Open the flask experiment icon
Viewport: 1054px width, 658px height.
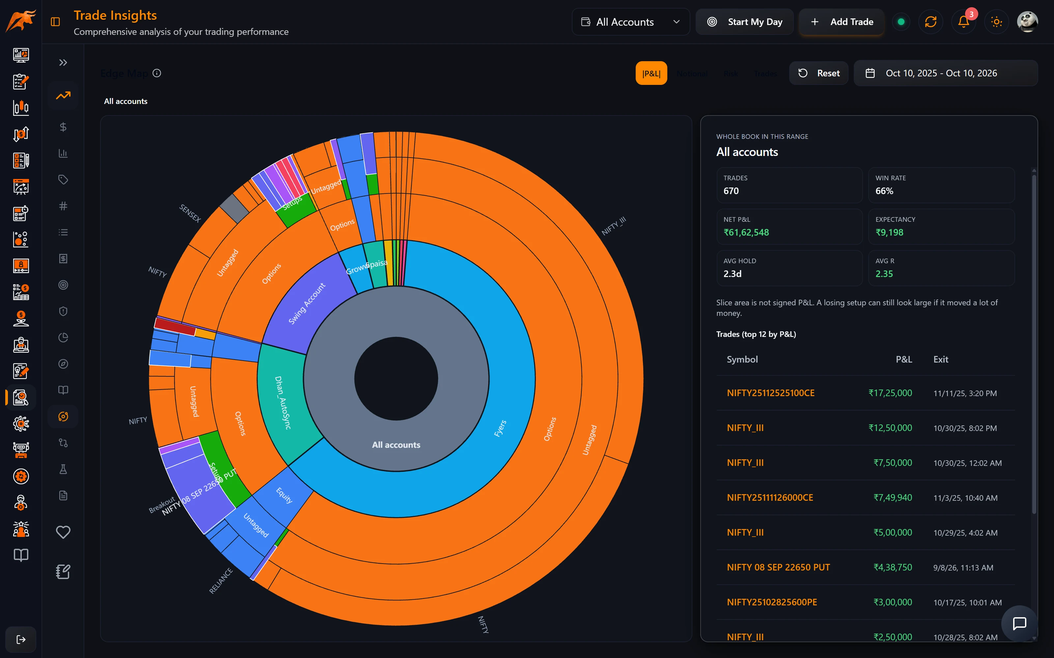click(x=63, y=469)
